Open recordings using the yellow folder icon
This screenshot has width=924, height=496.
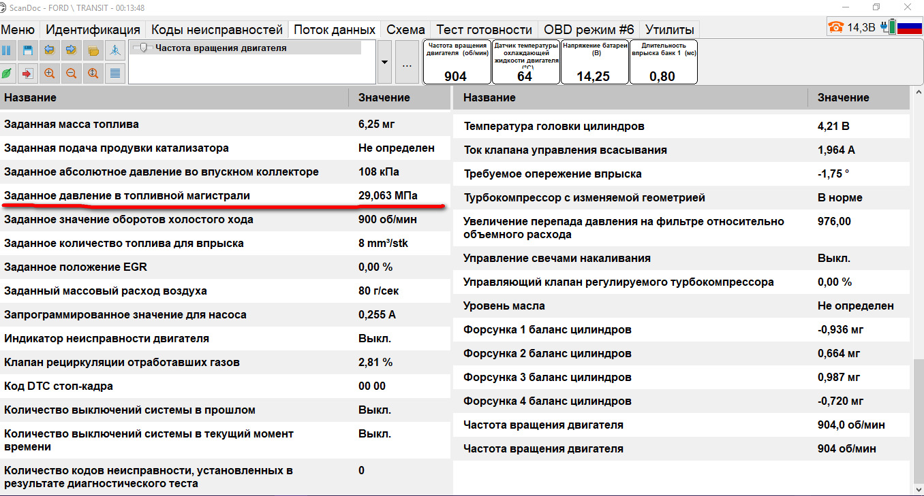coord(92,50)
